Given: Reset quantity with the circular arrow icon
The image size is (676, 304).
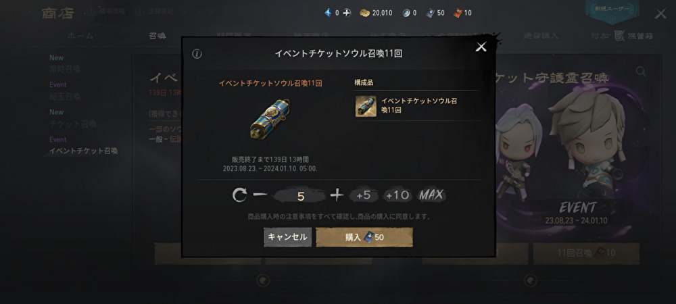Looking at the screenshot, I should [239, 195].
